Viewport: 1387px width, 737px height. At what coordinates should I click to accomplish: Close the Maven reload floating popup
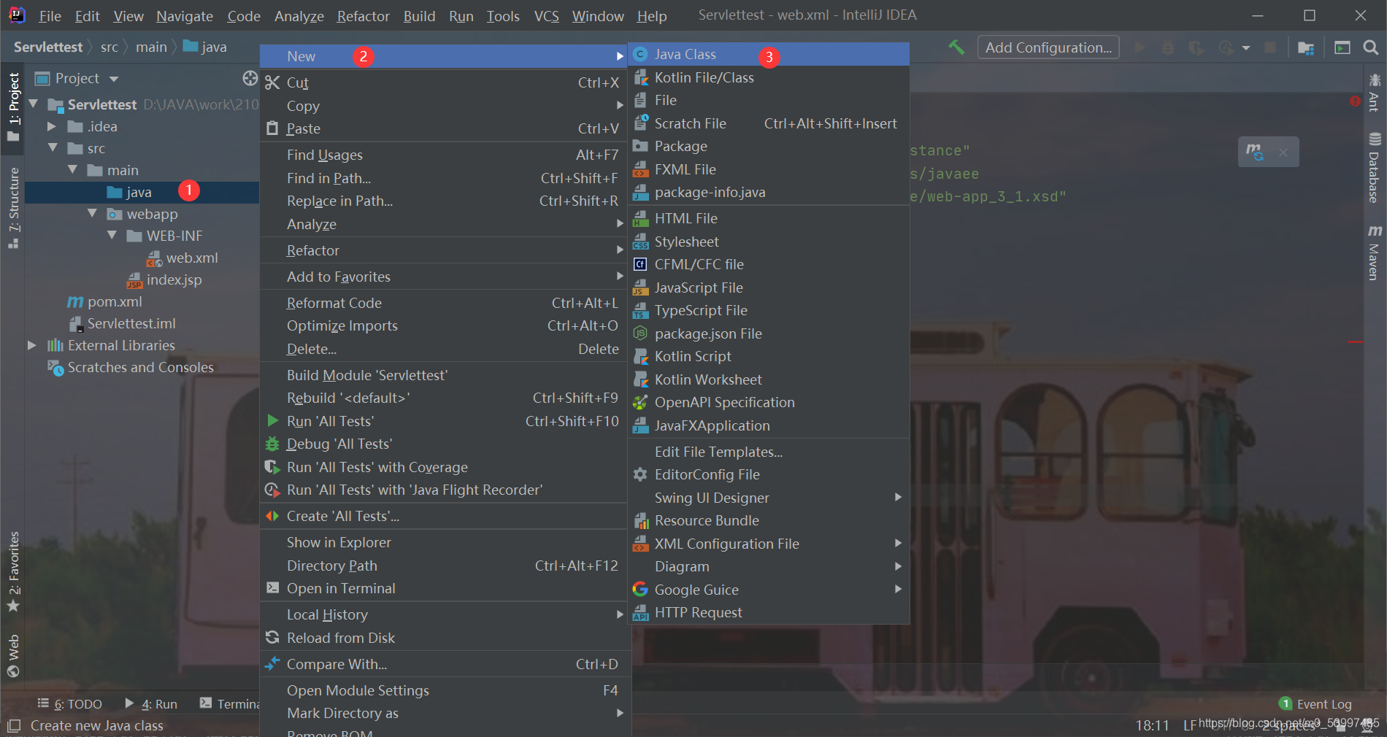(x=1283, y=153)
